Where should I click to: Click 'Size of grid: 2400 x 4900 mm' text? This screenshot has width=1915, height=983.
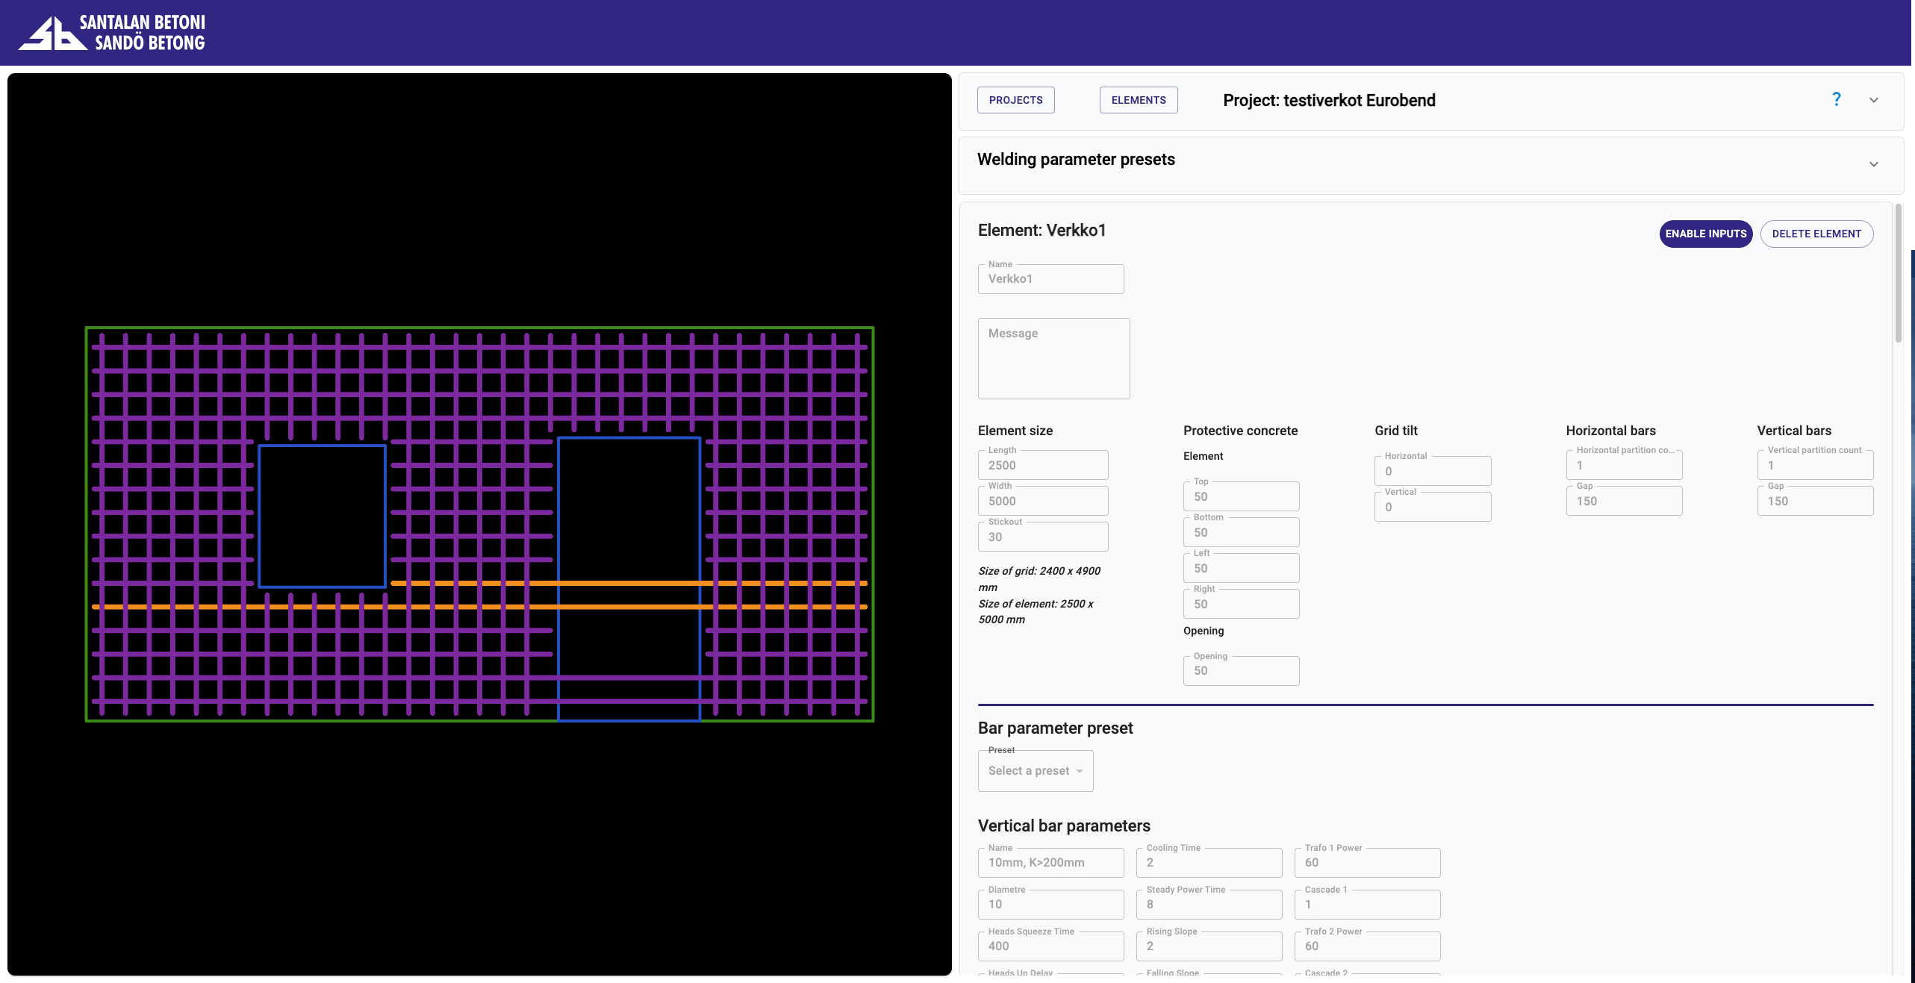pyautogui.click(x=1039, y=579)
